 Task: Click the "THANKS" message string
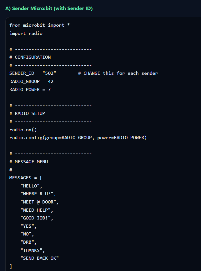point(33,250)
